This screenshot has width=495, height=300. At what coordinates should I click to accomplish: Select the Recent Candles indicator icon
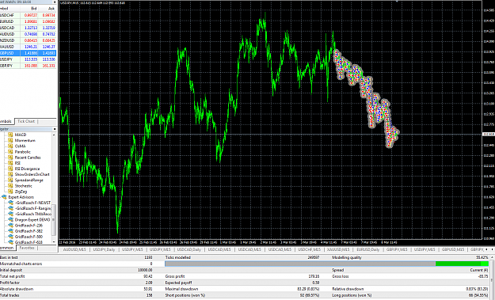(10, 158)
